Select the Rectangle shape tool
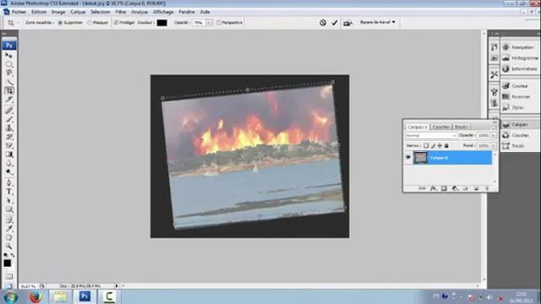The height and width of the screenshot is (304, 541). [x=9, y=209]
